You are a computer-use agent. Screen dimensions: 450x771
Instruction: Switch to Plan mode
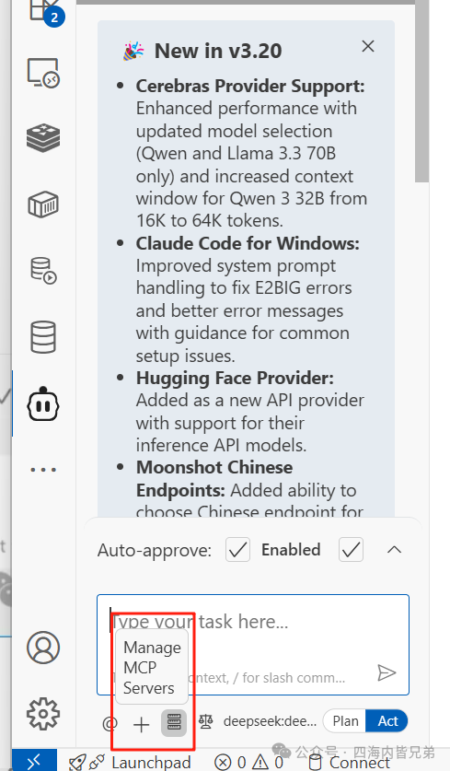click(x=345, y=721)
